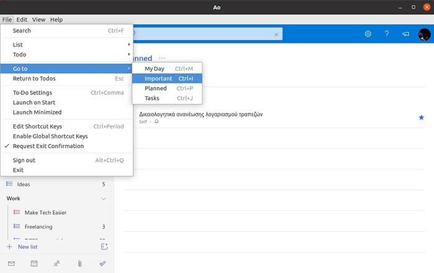
Task: Open Mail from the bottom bar
Action: click(x=11, y=264)
